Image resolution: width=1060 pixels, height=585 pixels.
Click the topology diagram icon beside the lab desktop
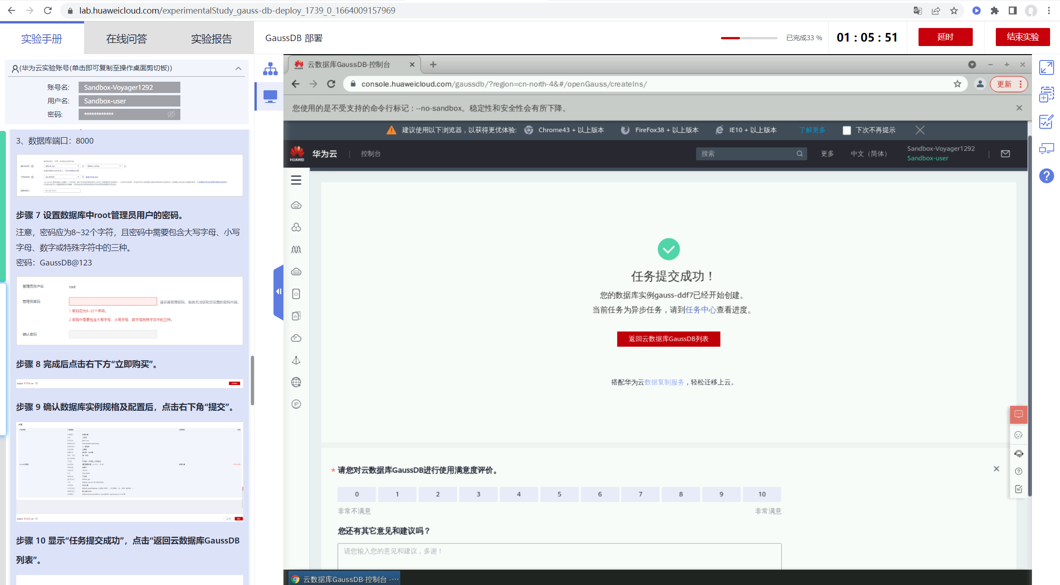tap(270, 69)
